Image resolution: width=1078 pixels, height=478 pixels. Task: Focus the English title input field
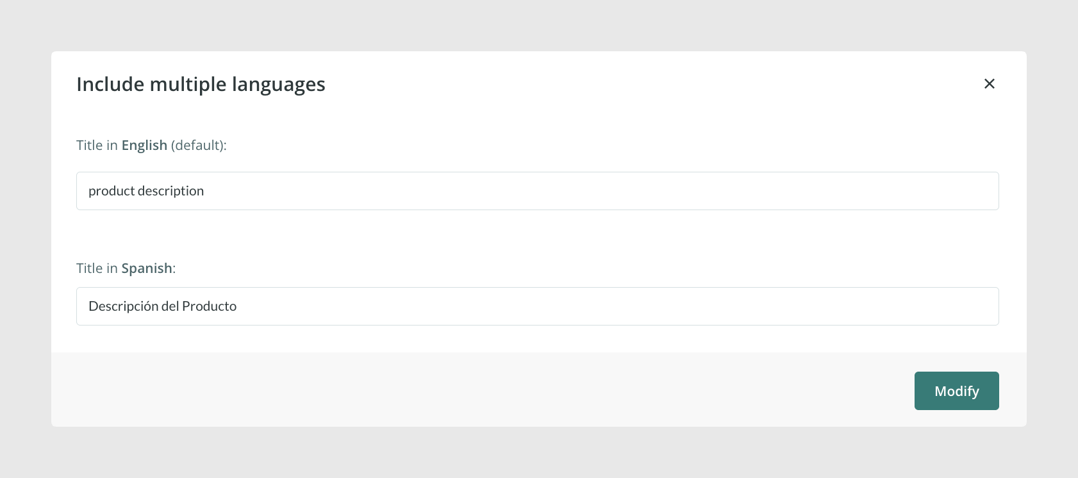(x=537, y=191)
